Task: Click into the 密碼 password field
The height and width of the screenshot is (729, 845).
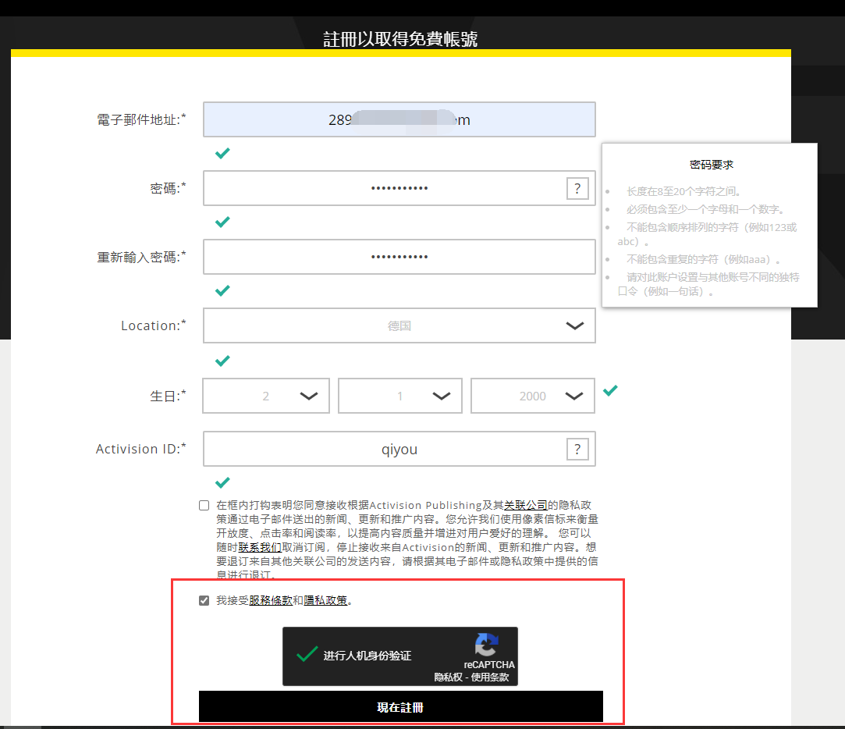Action: [x=399, y=188]
